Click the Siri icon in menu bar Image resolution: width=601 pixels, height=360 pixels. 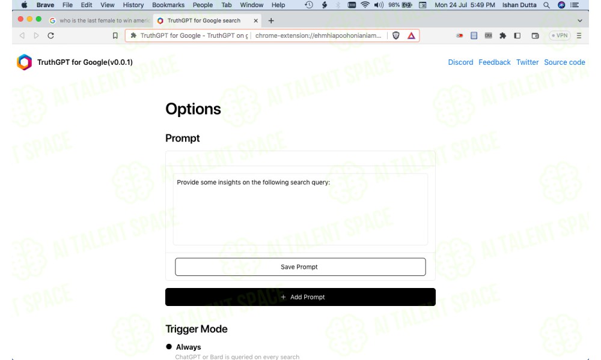point(561,5)
